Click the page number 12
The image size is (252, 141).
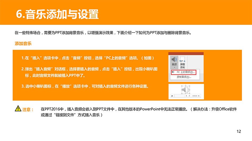(x=239, y=131)
